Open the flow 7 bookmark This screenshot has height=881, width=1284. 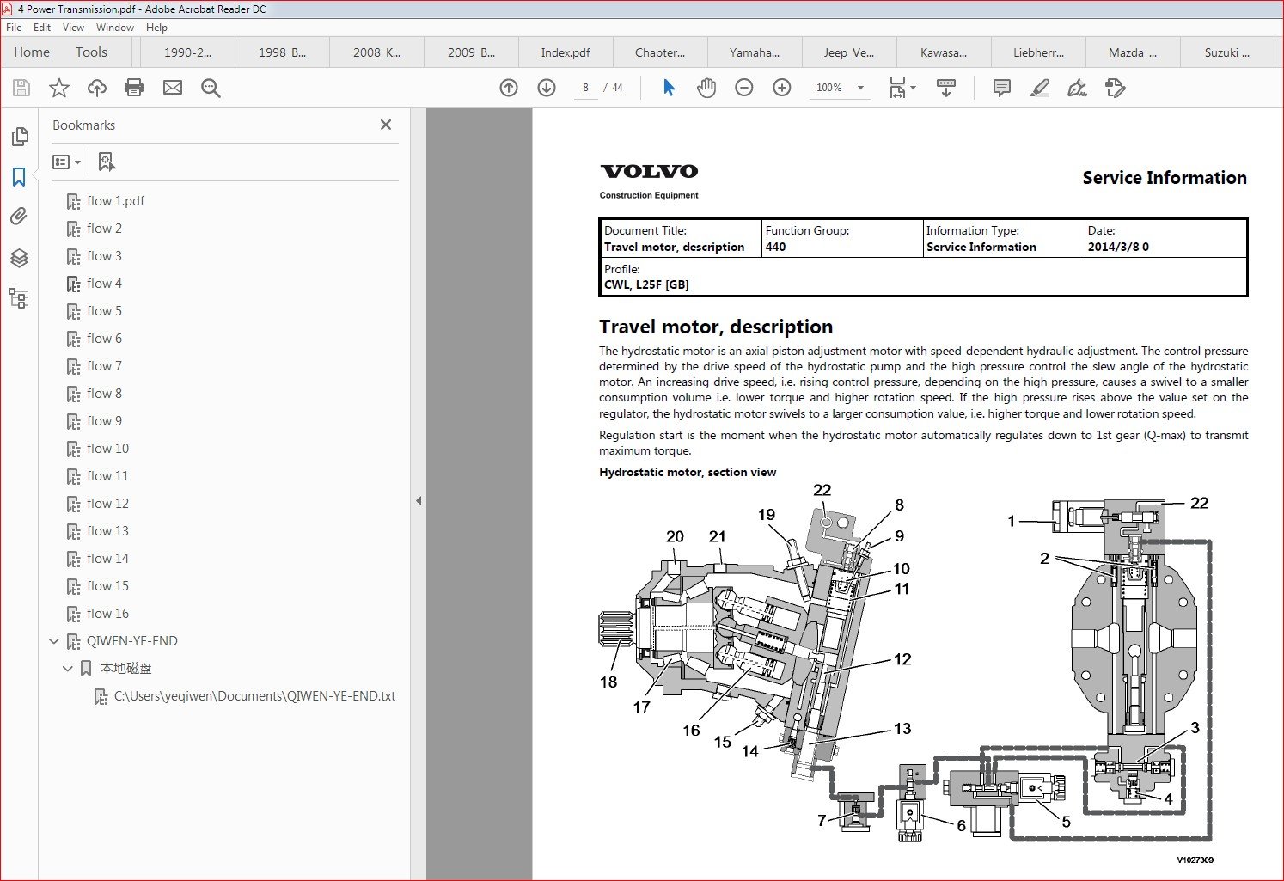(104, 366)
